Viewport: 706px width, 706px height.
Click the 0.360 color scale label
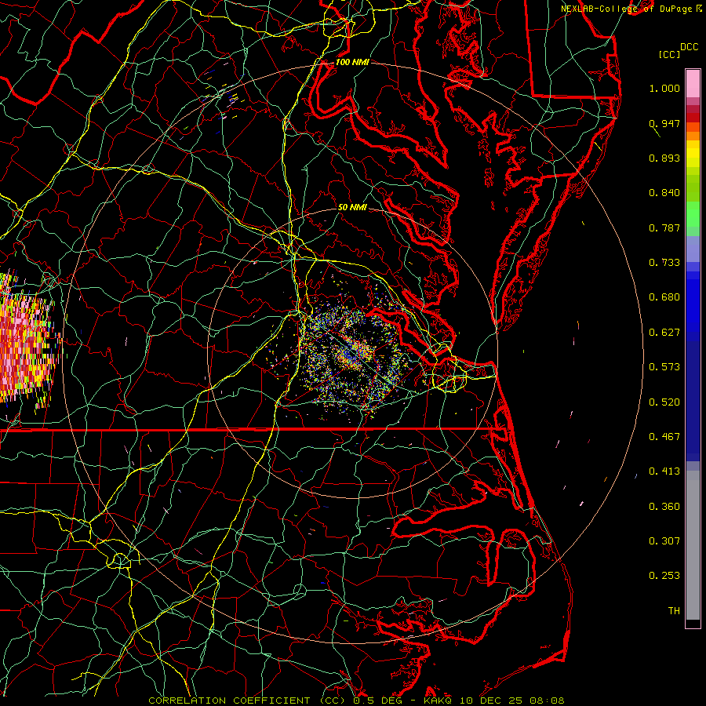[664, 507]
